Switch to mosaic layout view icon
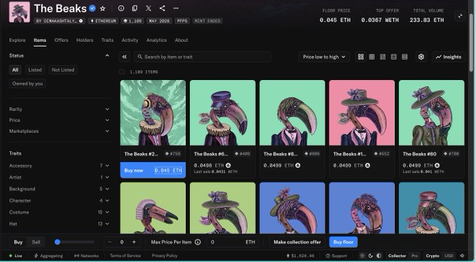 [383, 57]
